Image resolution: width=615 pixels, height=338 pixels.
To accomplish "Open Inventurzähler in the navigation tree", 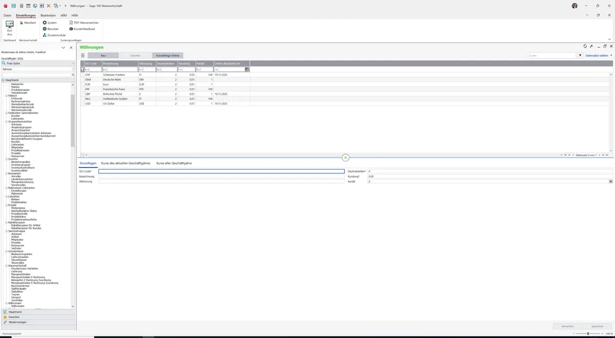I will (x=20, y=170).
